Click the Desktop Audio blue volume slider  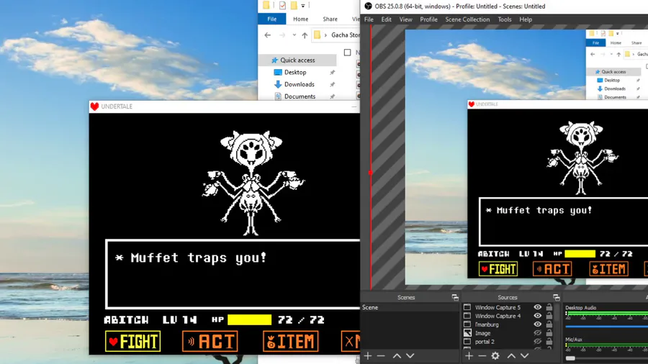606,327
